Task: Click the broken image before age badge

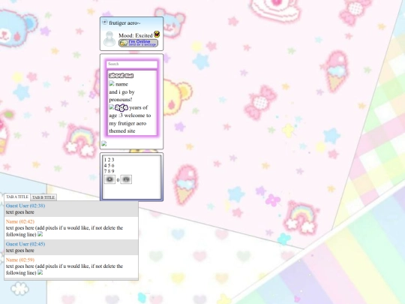Action: click(111, 107)
